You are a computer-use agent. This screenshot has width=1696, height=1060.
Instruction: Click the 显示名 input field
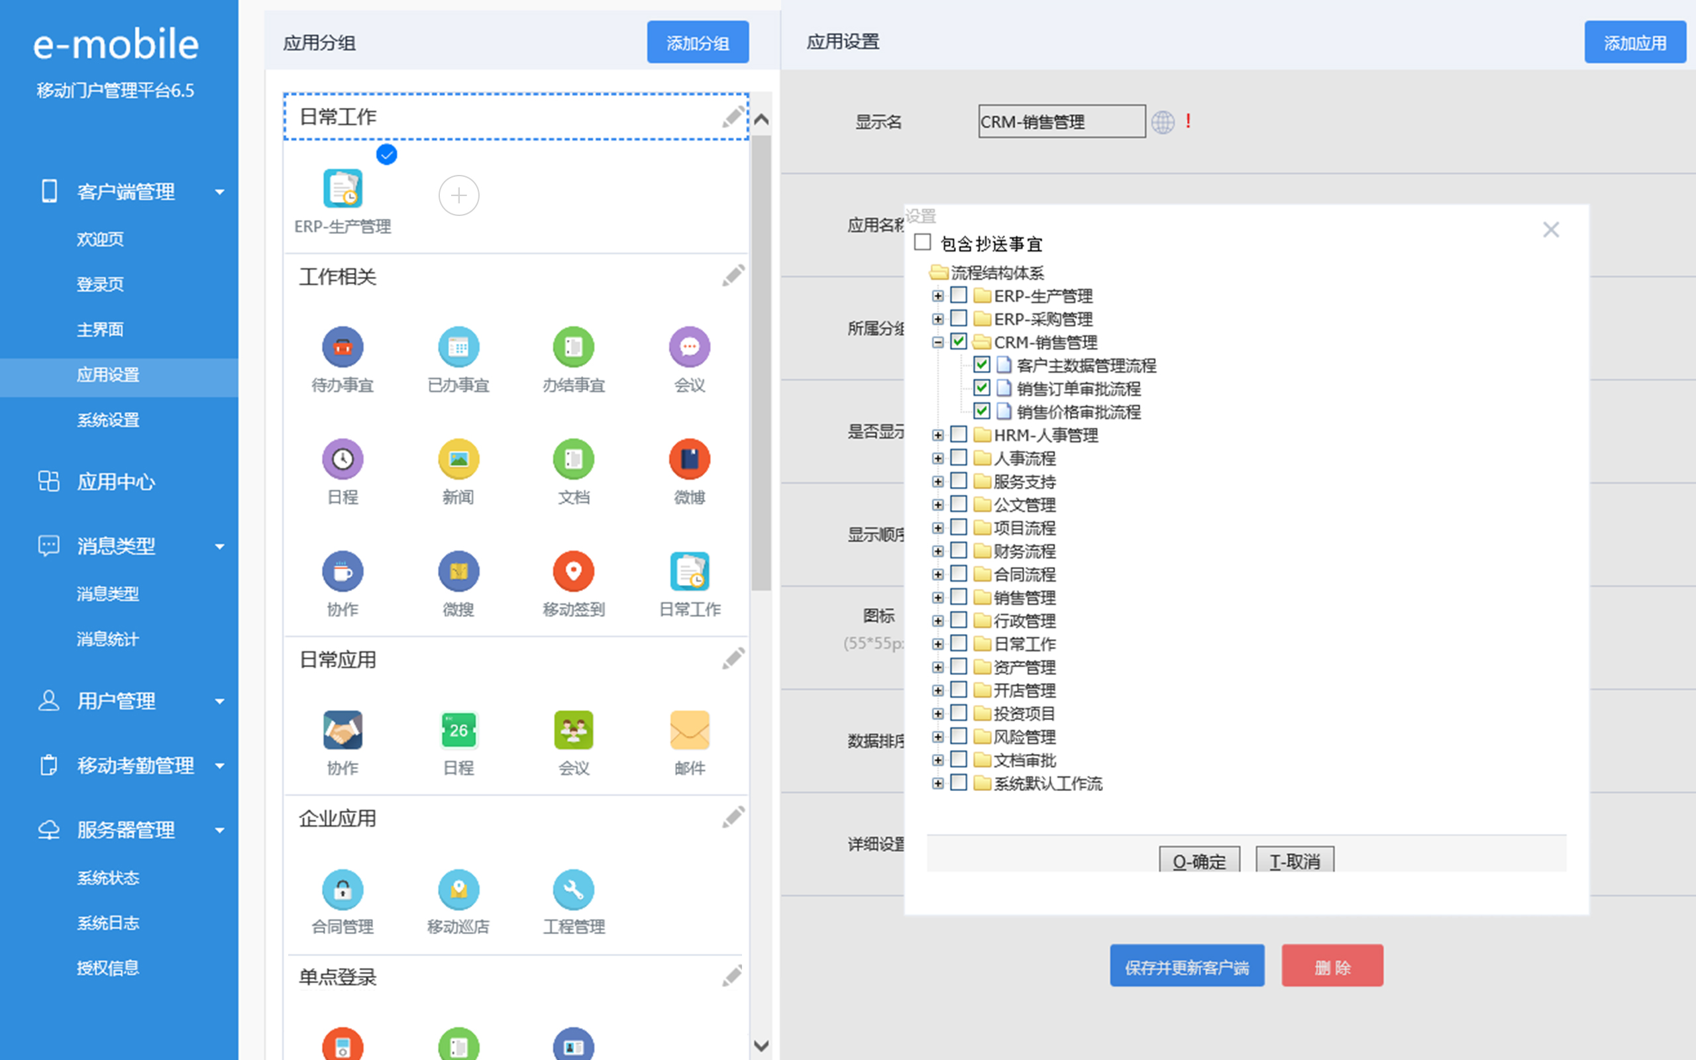click(1062, 121)
